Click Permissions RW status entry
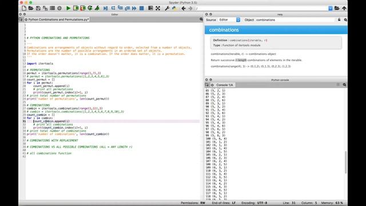This screenshot has width=366, height=206. pos(193,203)
